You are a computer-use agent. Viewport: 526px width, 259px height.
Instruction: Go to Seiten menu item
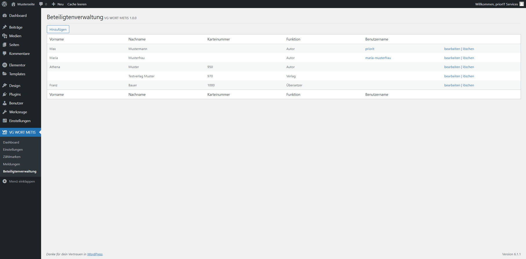[x=14, y=45]
